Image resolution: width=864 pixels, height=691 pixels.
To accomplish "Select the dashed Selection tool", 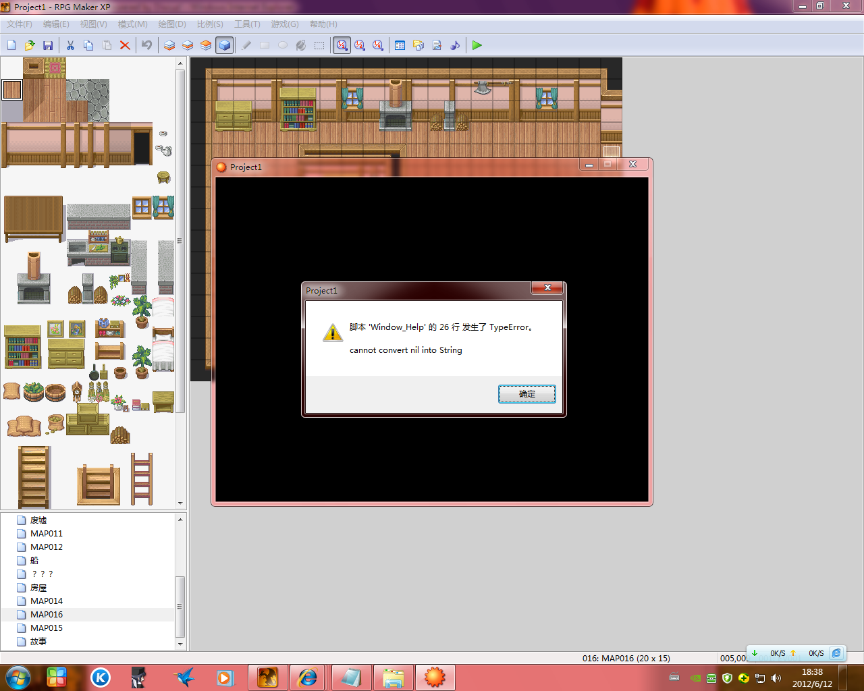I will click(319, 45).
